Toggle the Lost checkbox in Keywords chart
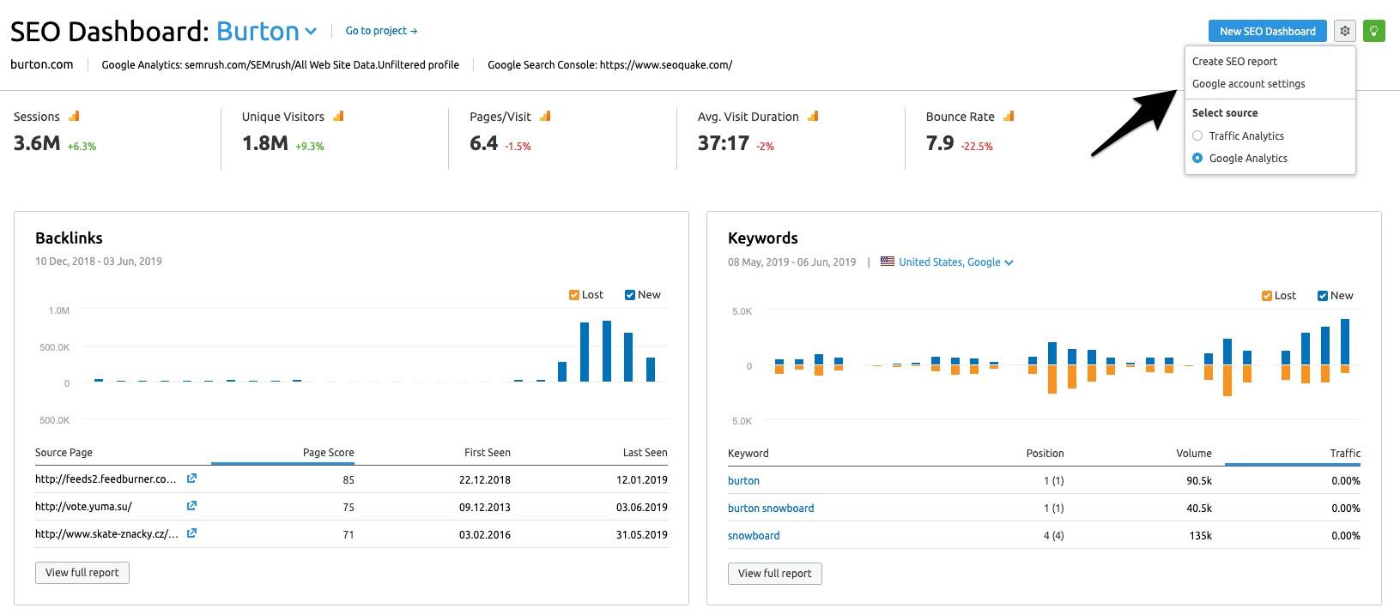1400x614 pixels. pyautogui.click(x=1267, y=296)
